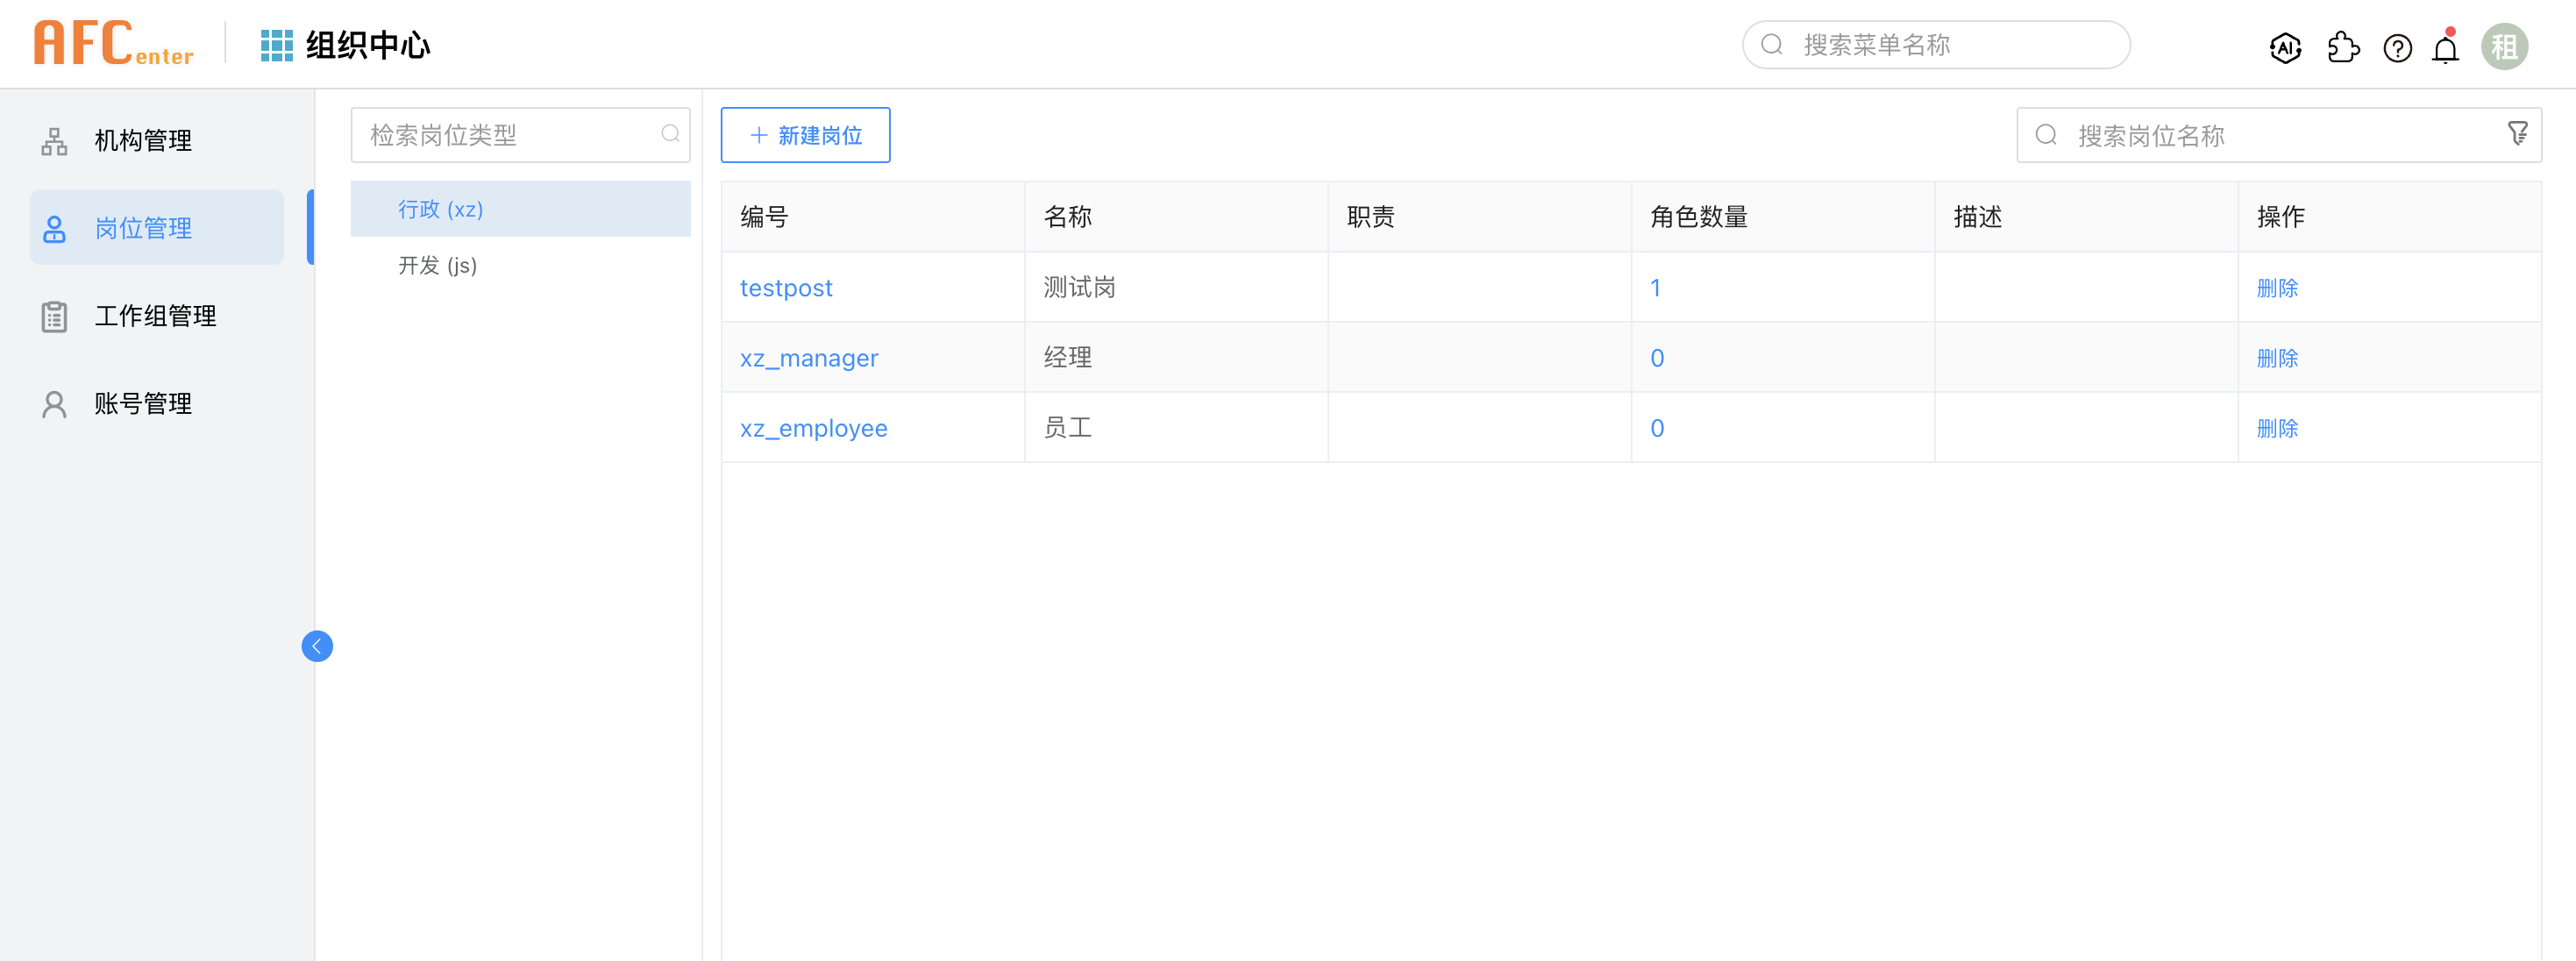Delete the xz_manager row

2277,358
